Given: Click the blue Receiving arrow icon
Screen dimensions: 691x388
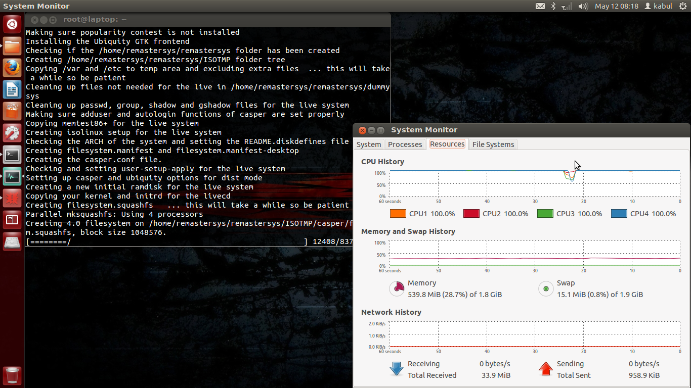Looking at the screenshot, I should (x=397, y=369).
